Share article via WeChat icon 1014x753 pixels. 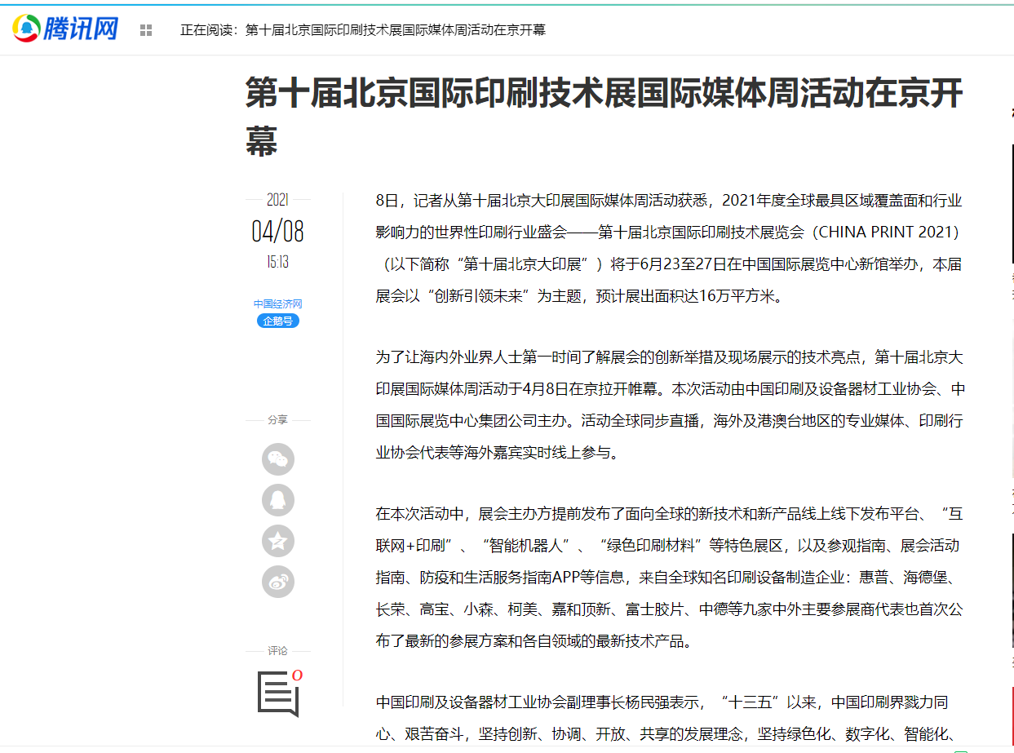point(278,459)
